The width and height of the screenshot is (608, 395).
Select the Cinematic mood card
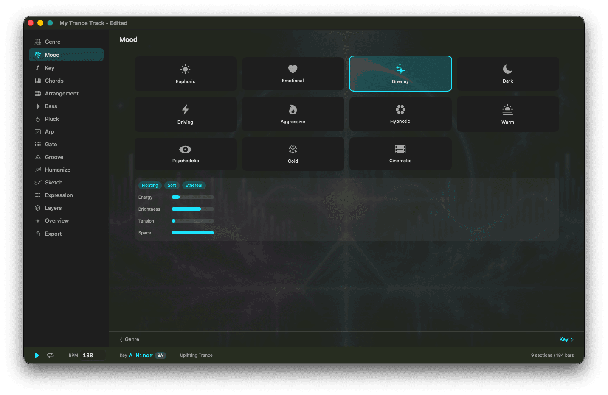pos(400,154)
